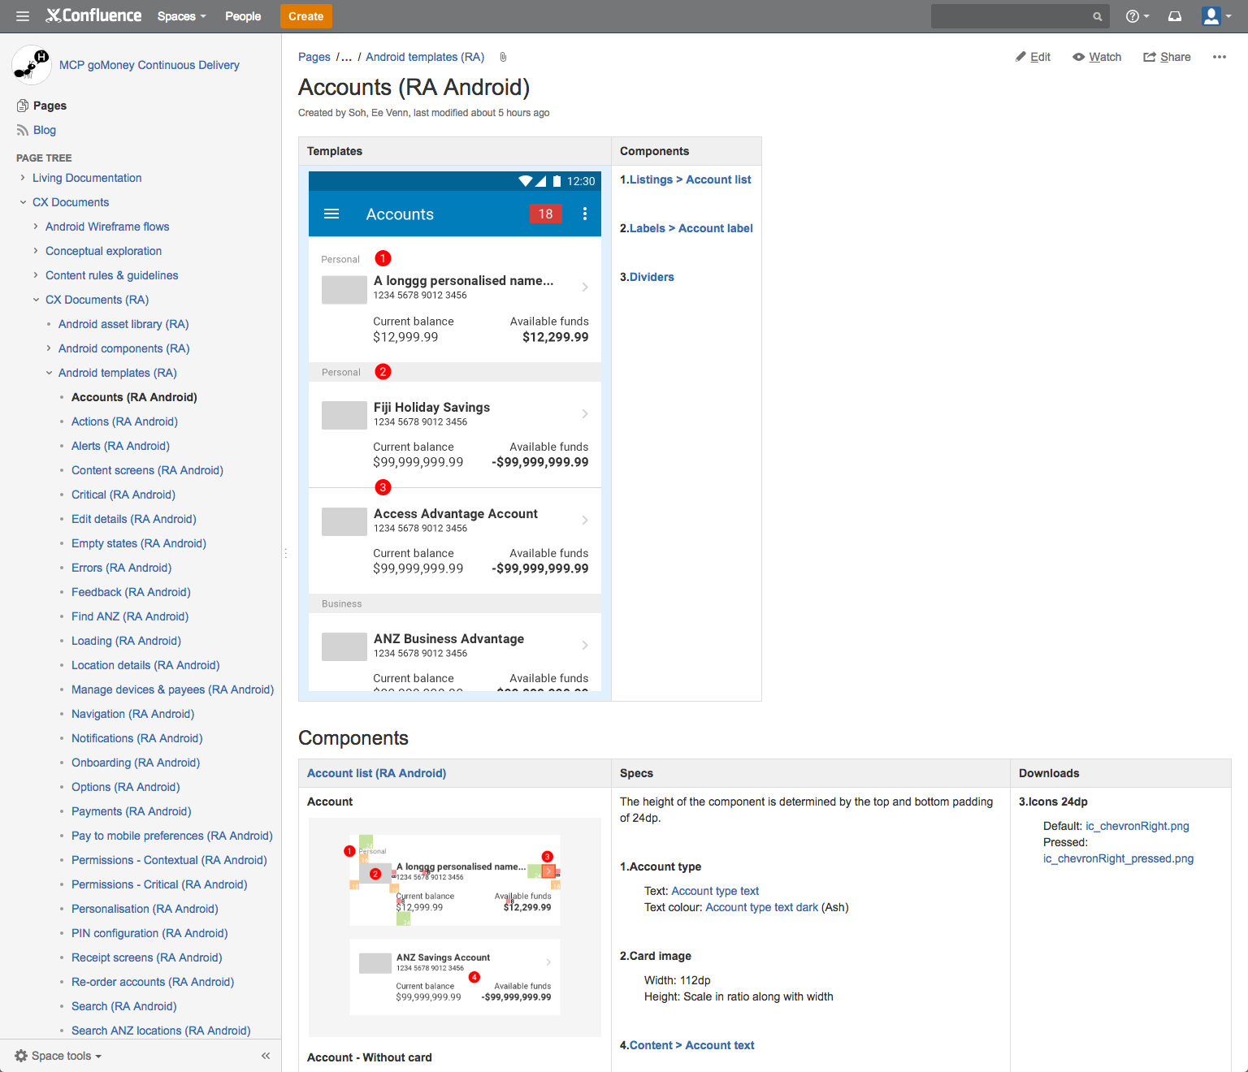Open the notifications inbox tray icon
1248x1072 pixels.
tap(1175, 16)
